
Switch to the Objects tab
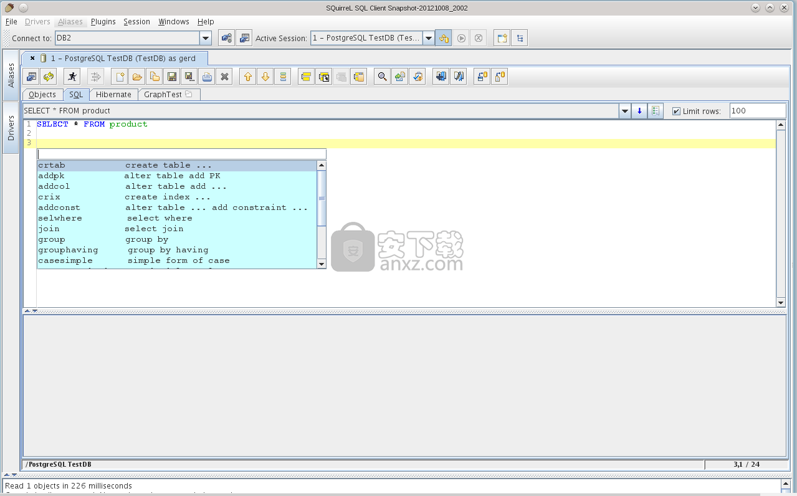(x=42, y=94)
